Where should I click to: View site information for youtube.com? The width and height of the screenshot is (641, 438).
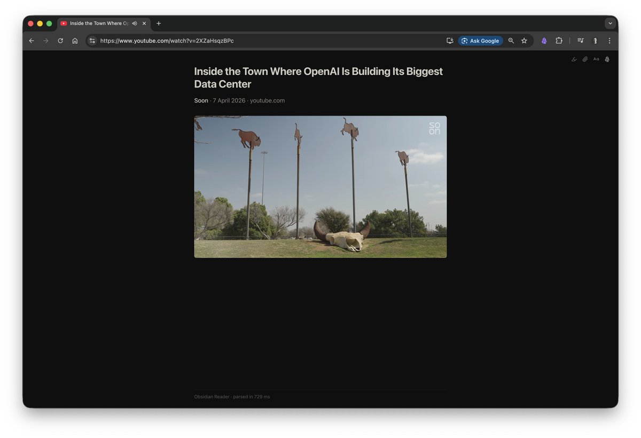92,41
